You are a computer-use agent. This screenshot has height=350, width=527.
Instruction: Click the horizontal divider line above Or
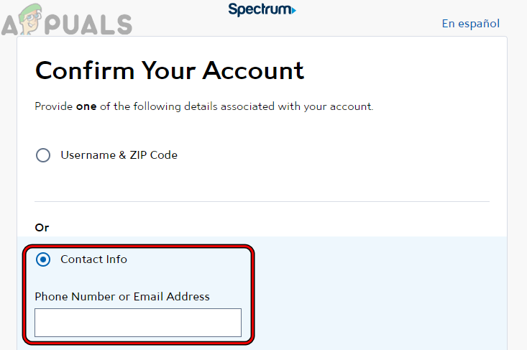click(x=262, y=201)
